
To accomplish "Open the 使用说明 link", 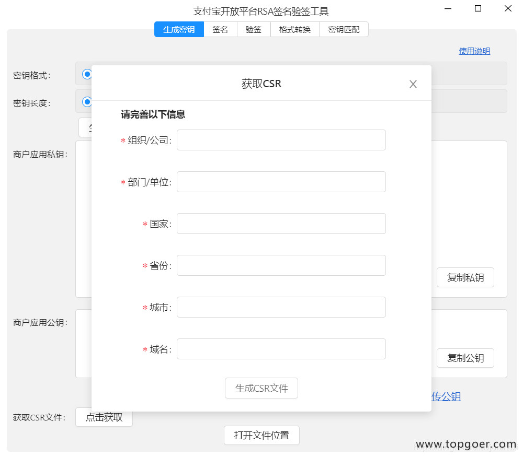I will 474,51.
